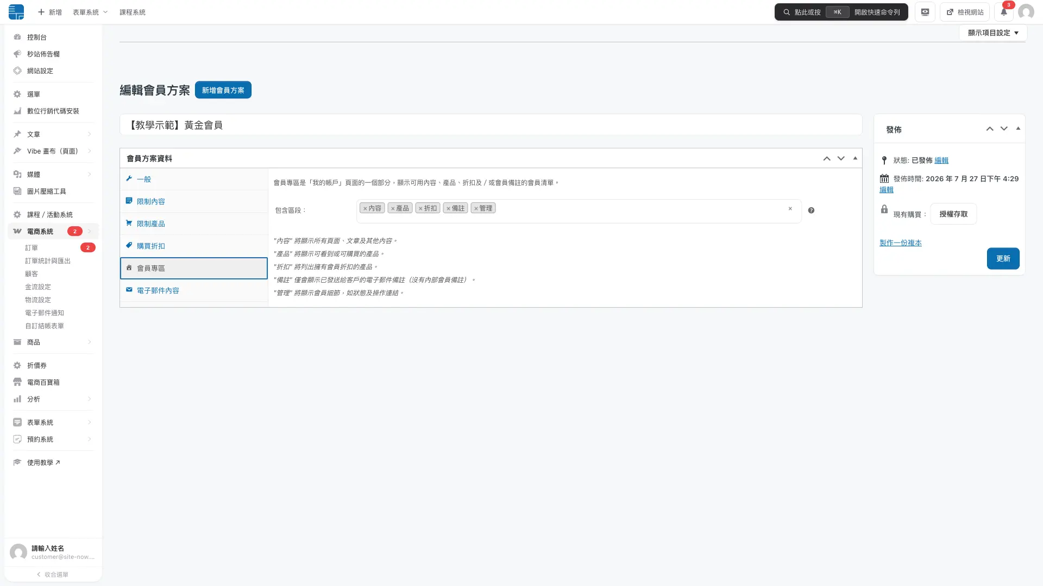
Task: Click the 編輯 link next to 狀態
Action: click(941, 160)
